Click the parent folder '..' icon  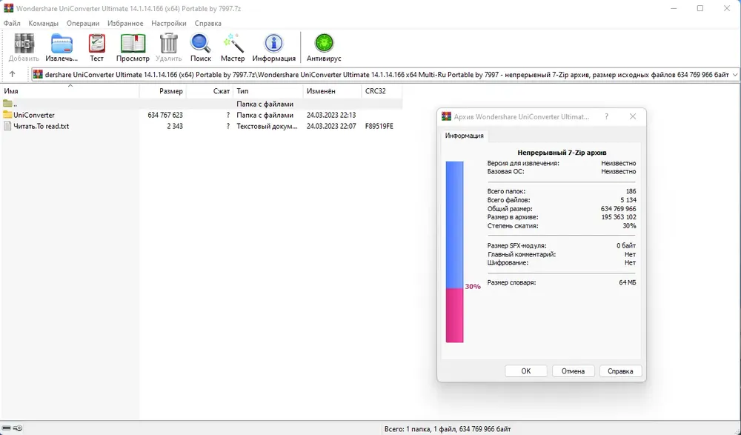coord(7,104)
